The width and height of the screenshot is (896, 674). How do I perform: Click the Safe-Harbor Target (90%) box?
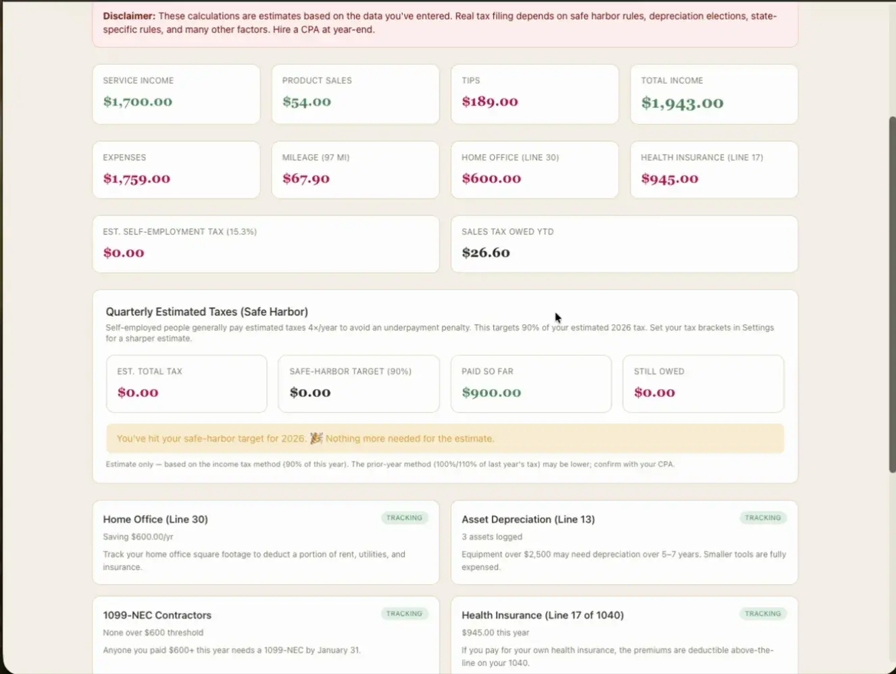359,384
